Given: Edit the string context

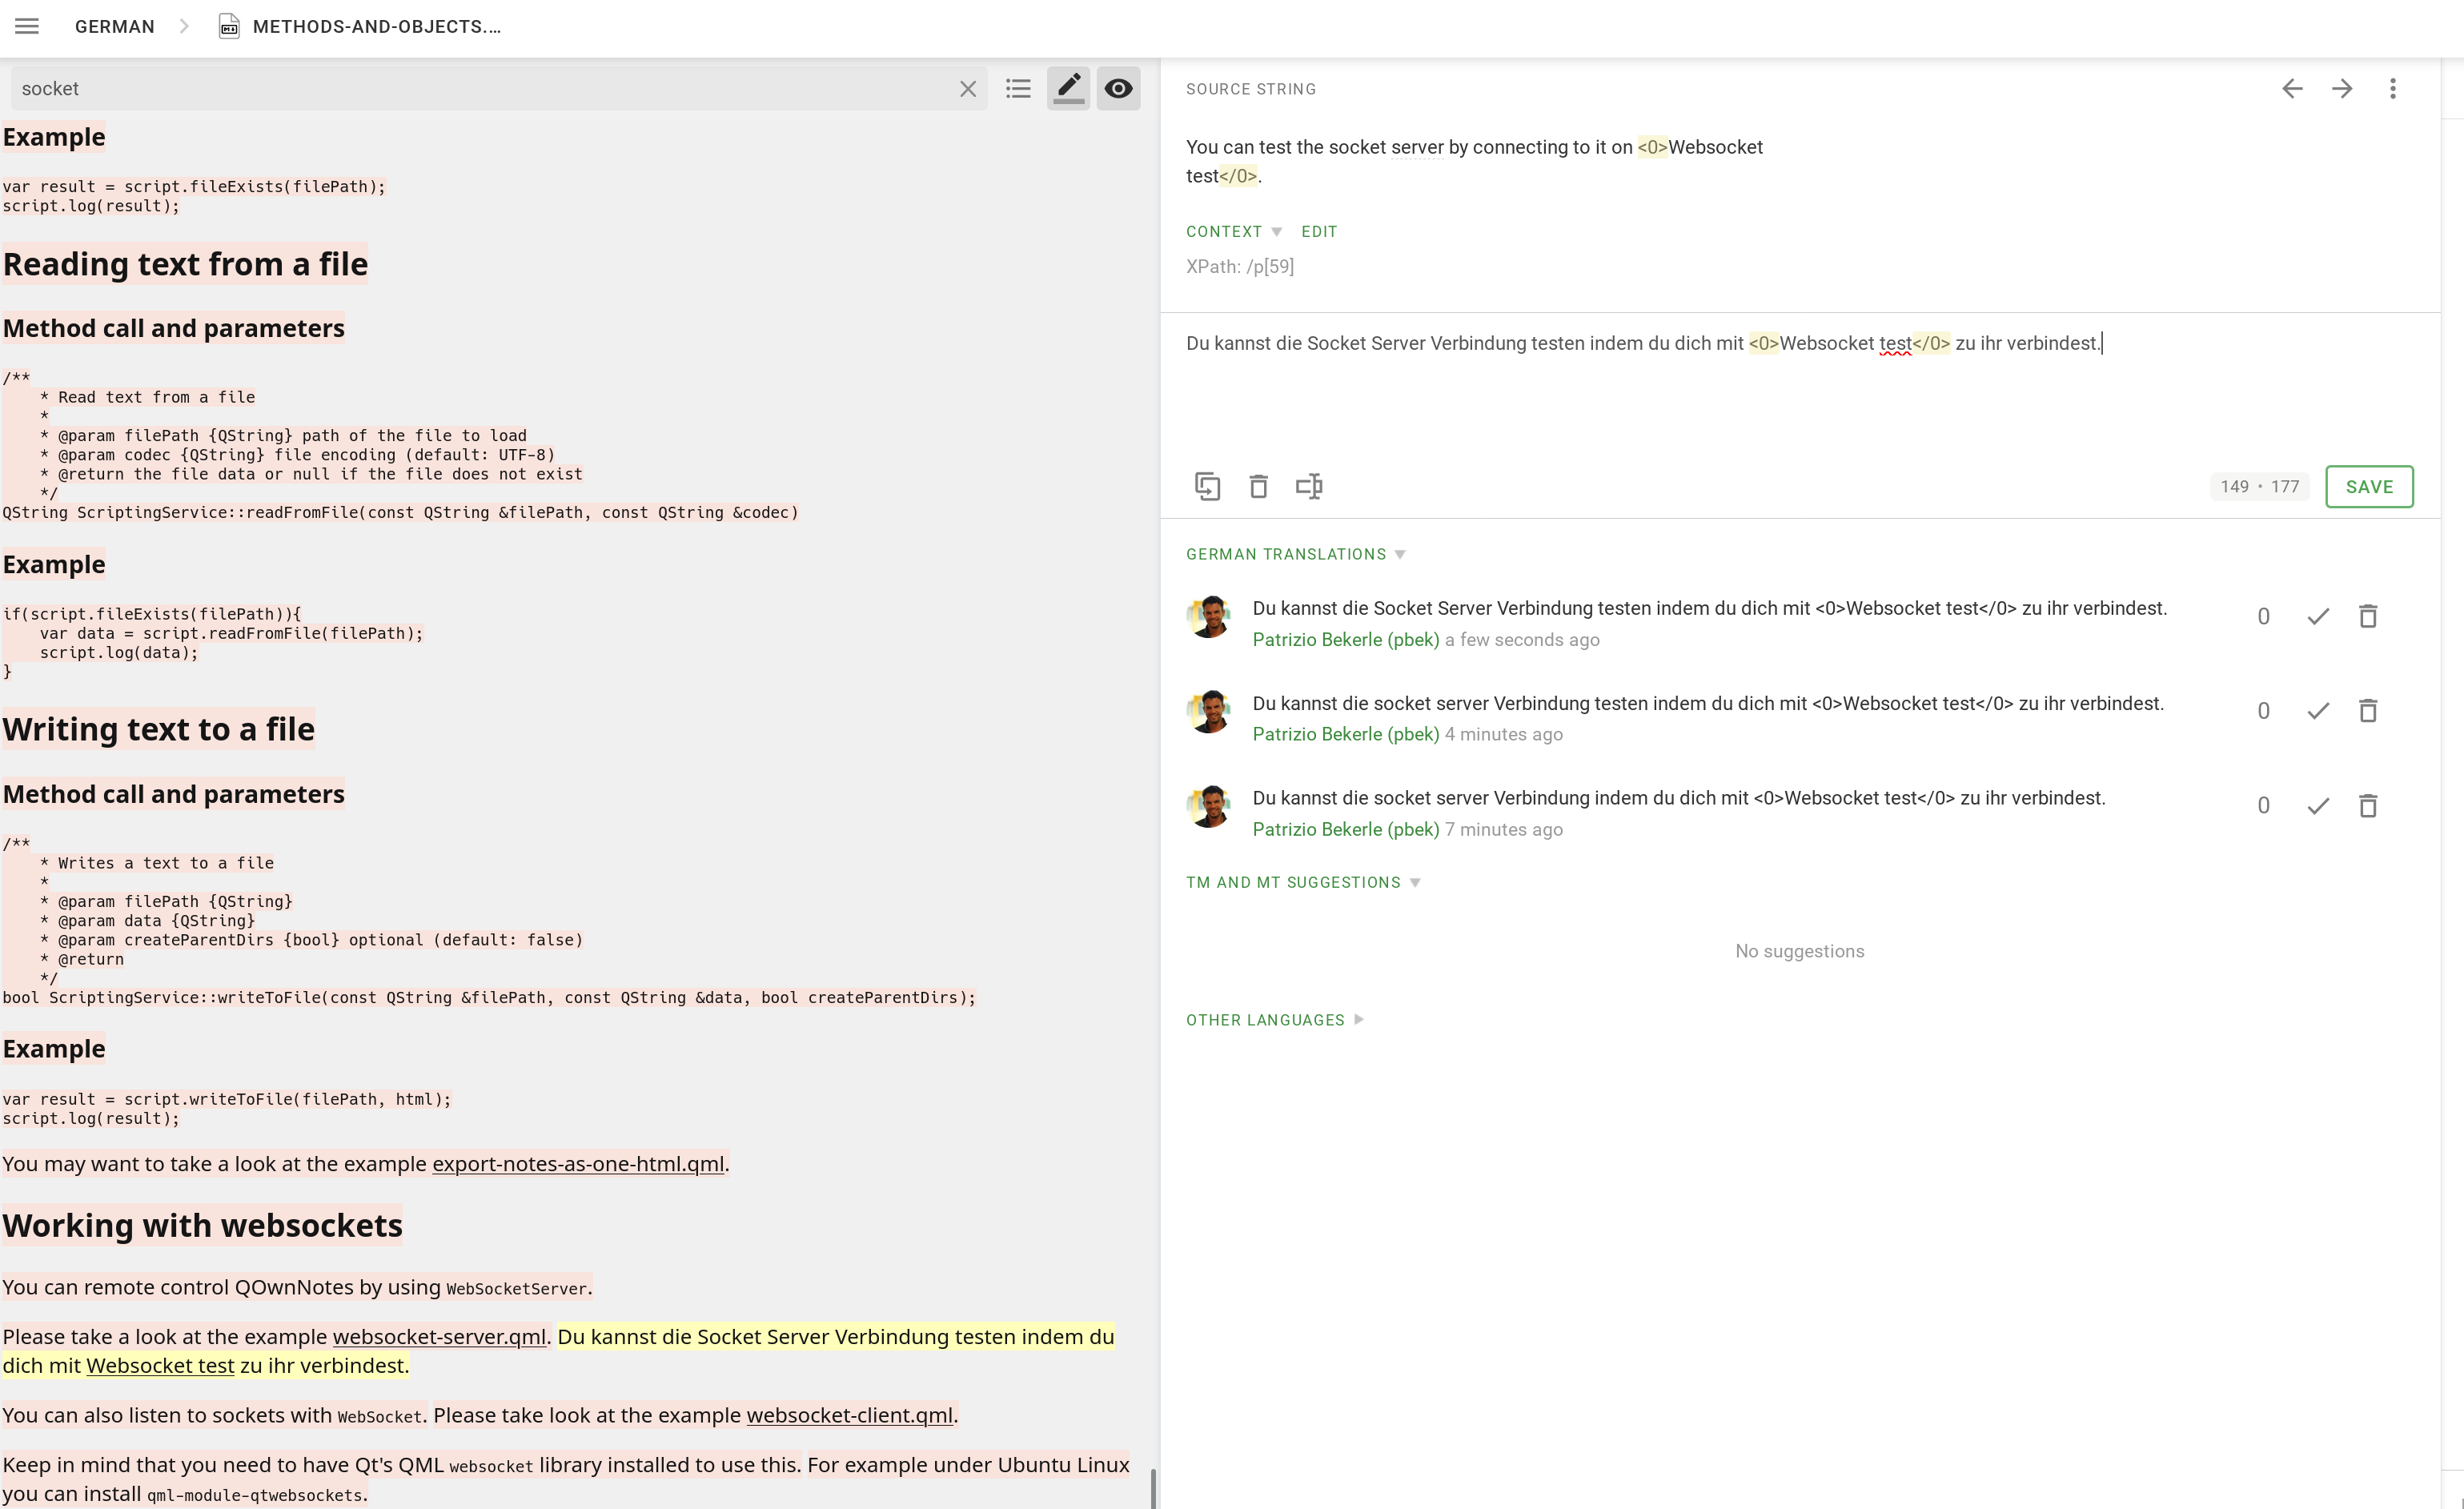Looking at the screenshot, I should click(1319, 231).
